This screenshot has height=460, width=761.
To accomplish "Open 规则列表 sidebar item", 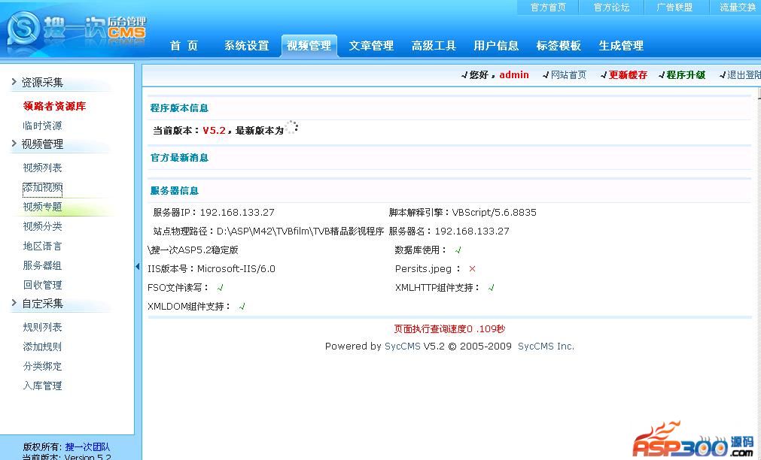I will (x=42, y=327).
